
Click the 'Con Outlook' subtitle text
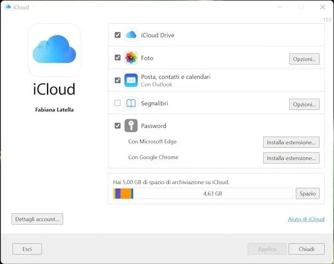click(157, 85)
